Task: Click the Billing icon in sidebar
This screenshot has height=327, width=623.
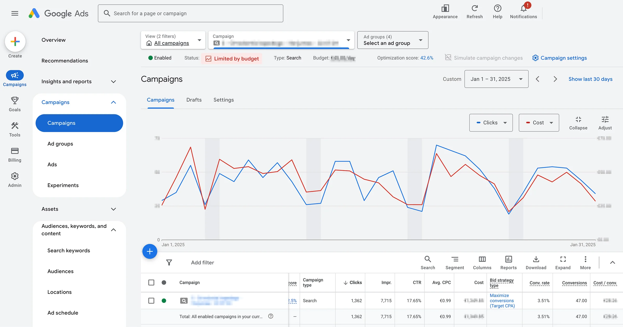Action: [x=15, y=151]
